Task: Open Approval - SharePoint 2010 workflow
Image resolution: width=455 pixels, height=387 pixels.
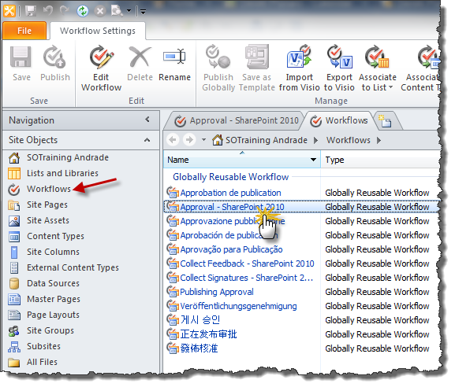Action: pyautogui.click(x=232, y=207)
